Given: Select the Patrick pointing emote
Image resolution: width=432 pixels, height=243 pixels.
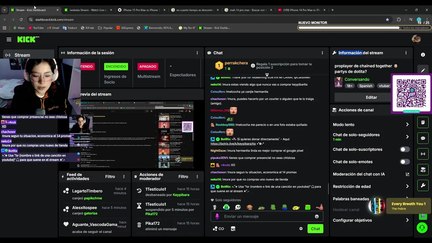Looking at the screenshot, I should point(319,207).
